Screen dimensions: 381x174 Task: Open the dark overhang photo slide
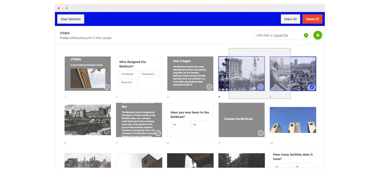pos(190,160)
